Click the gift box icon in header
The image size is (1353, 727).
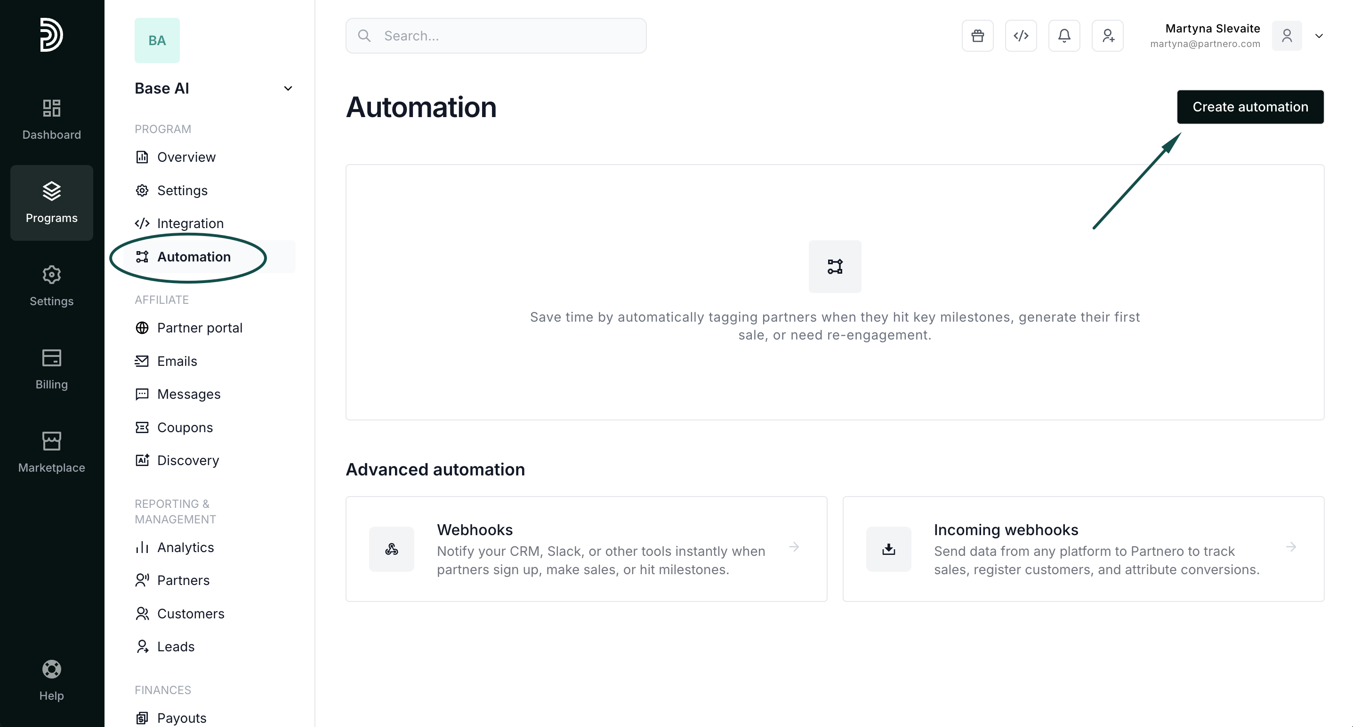[x=977, y=36]
